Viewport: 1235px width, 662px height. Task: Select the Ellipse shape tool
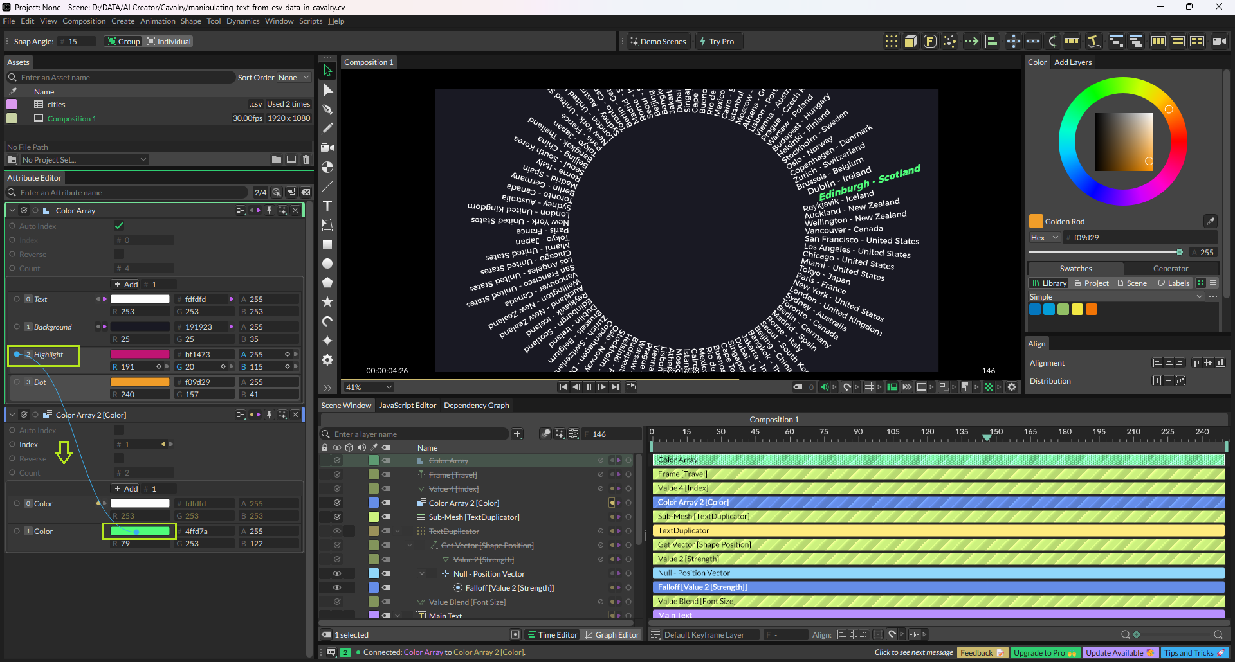tap(327, 264)
